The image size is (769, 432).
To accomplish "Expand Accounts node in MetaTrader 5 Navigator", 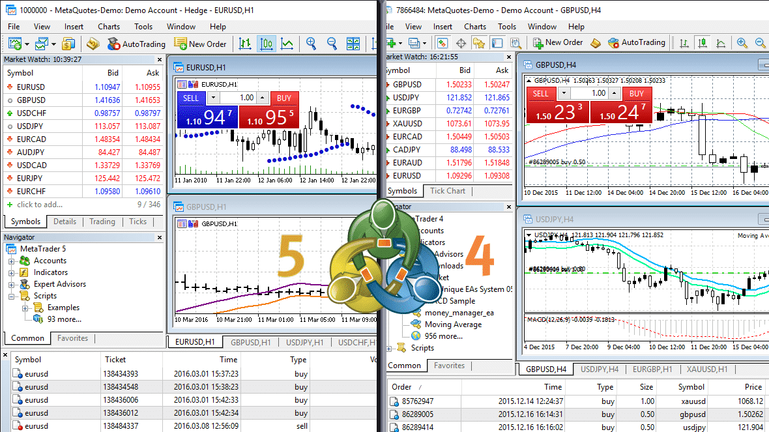I will click(x=12, y=261).
